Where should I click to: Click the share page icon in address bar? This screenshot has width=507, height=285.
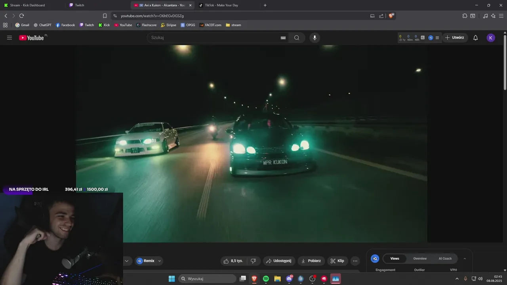coord(381,16)
